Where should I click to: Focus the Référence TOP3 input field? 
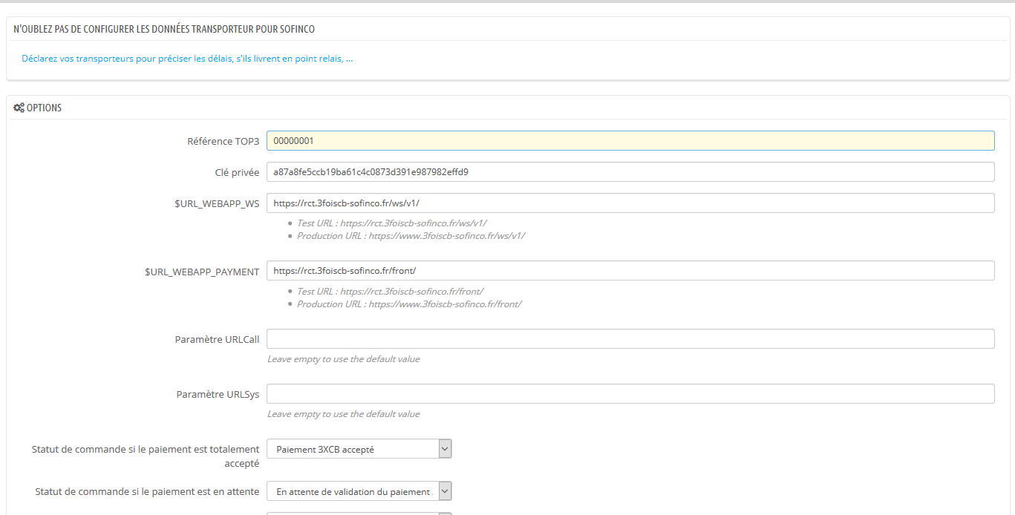(630, 141)
